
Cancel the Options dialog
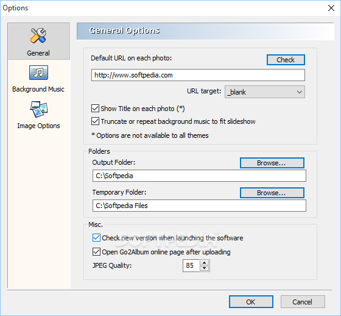click(303, 302)
